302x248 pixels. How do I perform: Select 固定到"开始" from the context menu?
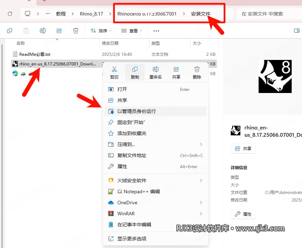click(156, 122)
